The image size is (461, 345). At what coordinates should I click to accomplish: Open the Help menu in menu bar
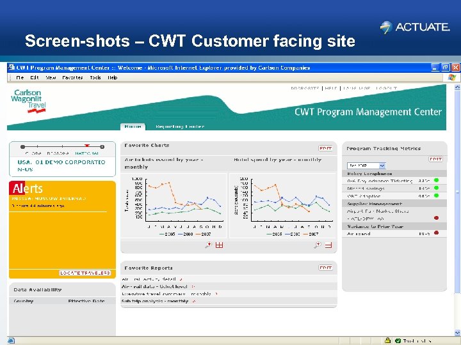(112, 77)
